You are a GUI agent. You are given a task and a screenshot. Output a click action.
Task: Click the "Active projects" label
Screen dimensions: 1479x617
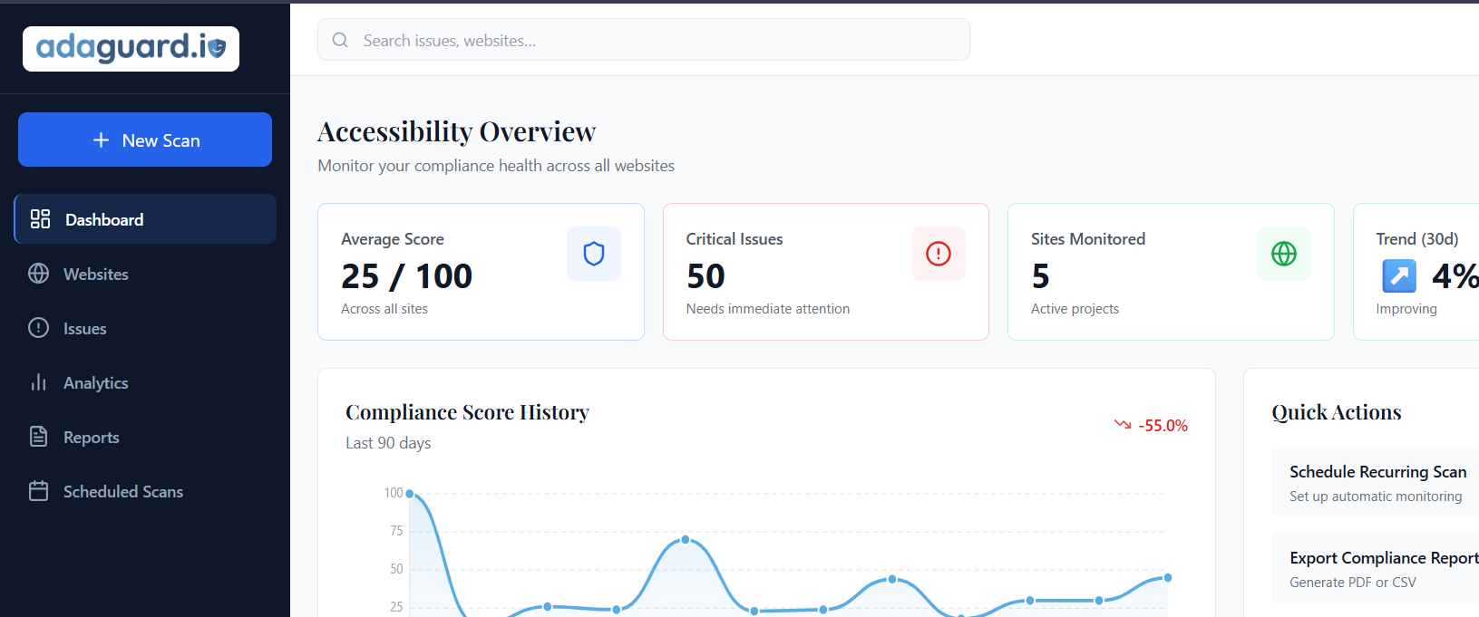point(1075,309)
